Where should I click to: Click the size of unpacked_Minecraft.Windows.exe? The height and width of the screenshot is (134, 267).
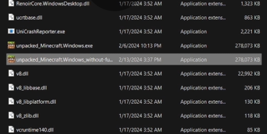[248, 46]
